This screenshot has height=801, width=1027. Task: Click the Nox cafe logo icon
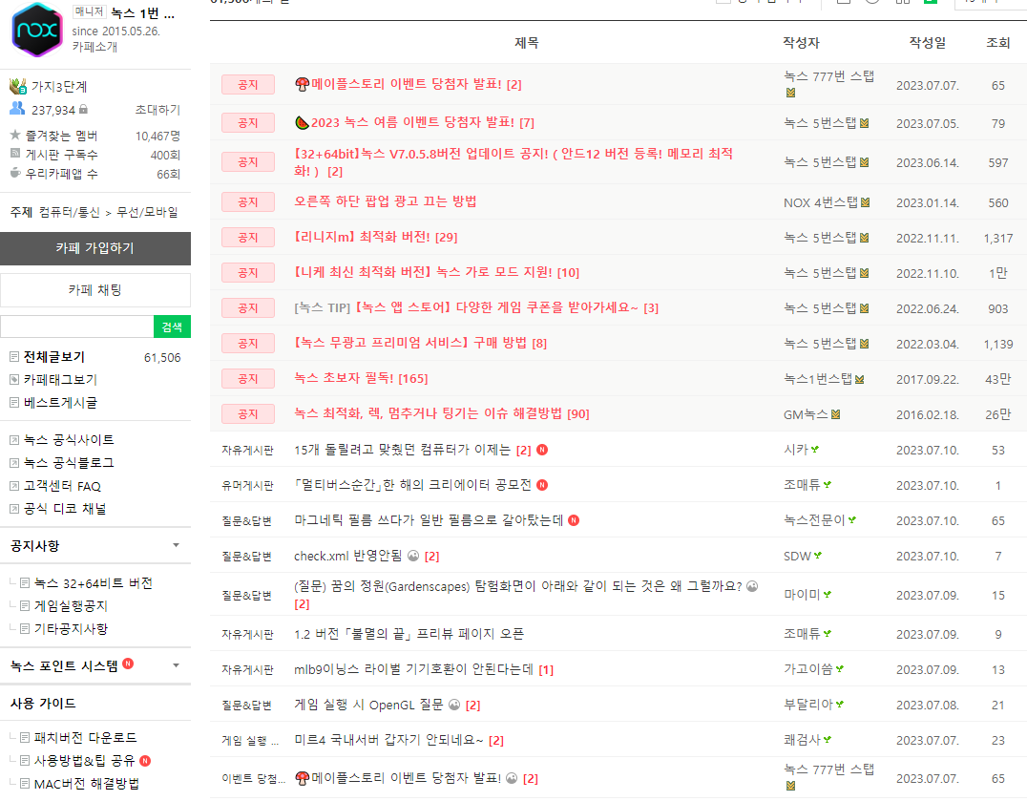point(36,31)
